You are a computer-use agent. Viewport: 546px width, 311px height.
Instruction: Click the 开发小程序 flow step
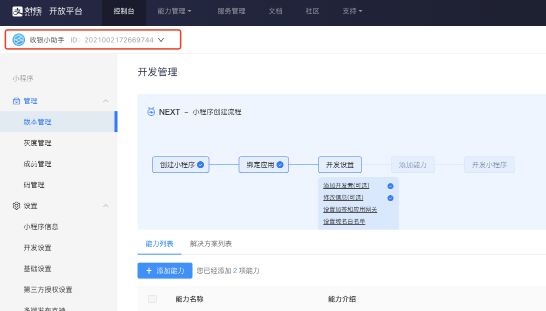click(x=489, y=165)
